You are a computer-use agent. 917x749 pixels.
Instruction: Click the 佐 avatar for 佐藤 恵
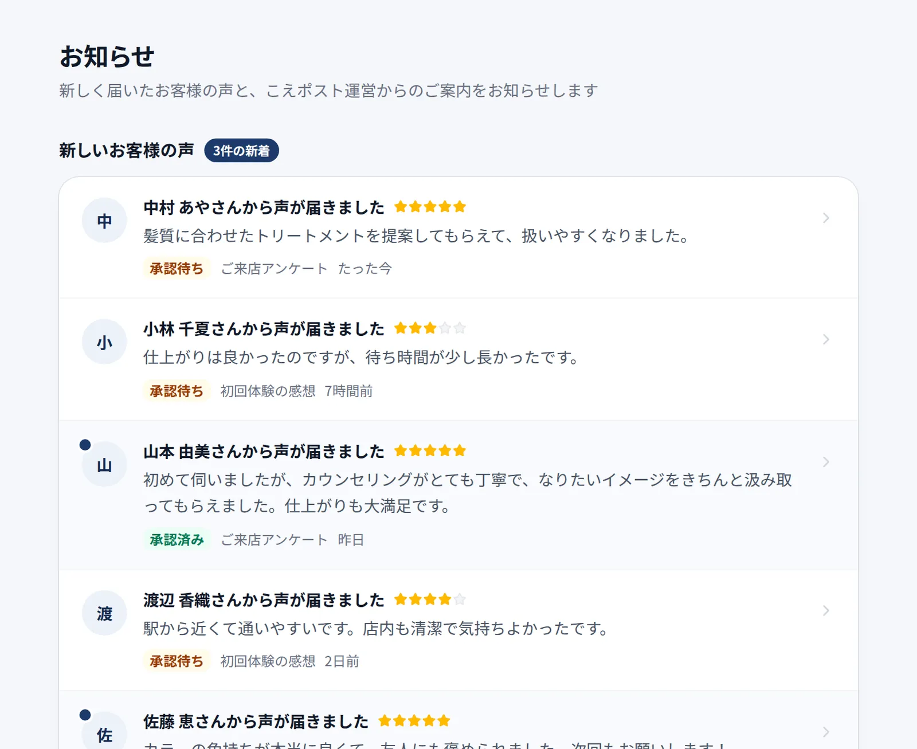(x=104, y=731)
